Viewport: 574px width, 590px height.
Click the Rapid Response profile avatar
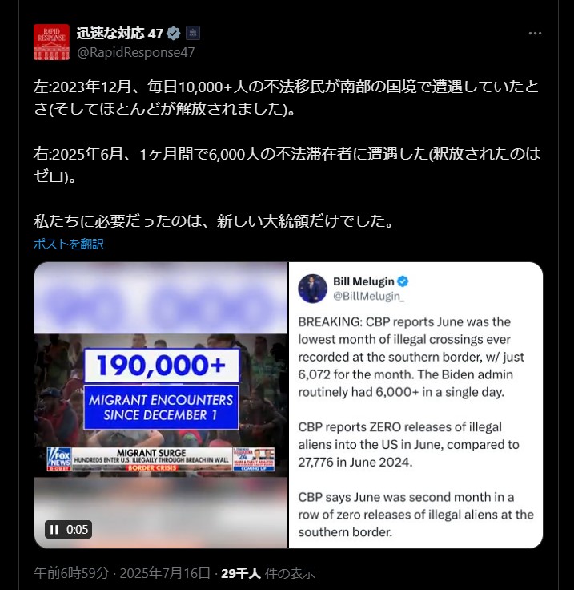click(x=51, y=42)
